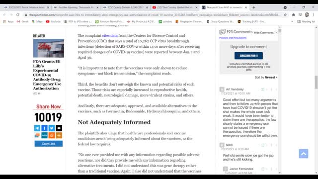Click Javier Fernandez commenter name

[241, 169]
